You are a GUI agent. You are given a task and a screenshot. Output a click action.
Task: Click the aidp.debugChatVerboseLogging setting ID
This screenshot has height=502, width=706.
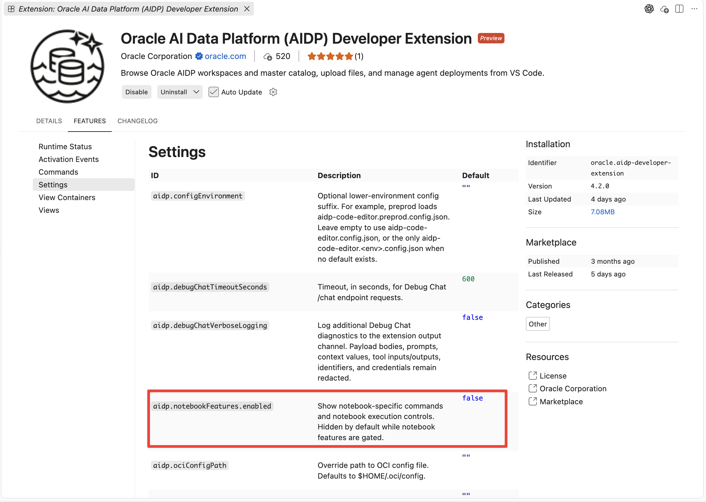click(210, 325)
